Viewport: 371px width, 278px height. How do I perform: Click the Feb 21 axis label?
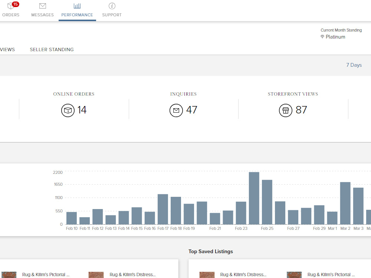click(x=215, y=228)
